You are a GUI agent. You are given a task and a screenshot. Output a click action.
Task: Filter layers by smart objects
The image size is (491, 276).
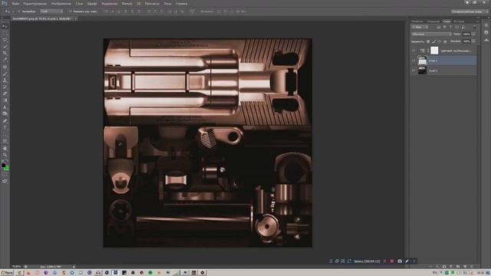pyautogui.click(x=463, y=28)
